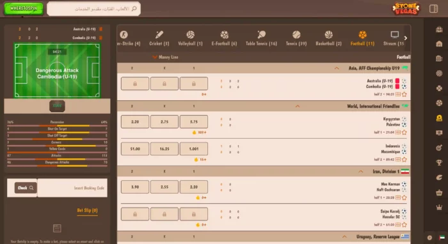The height and width of the screenshot is (244, 448).
Task: Switch to the Volleyball (1) sport tab
Action: coord(190,38)
